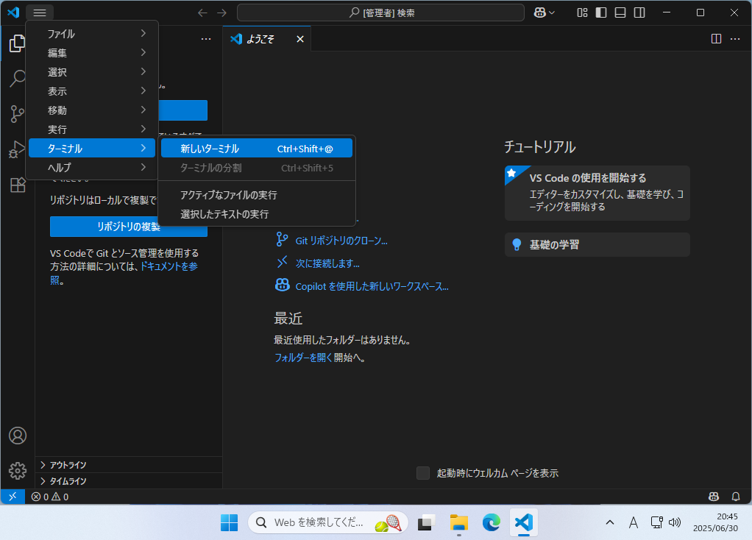752x540 pixels.
Task: Click the hamburger application menu icon
Action: pyautogui.click(x=40, y=13)
